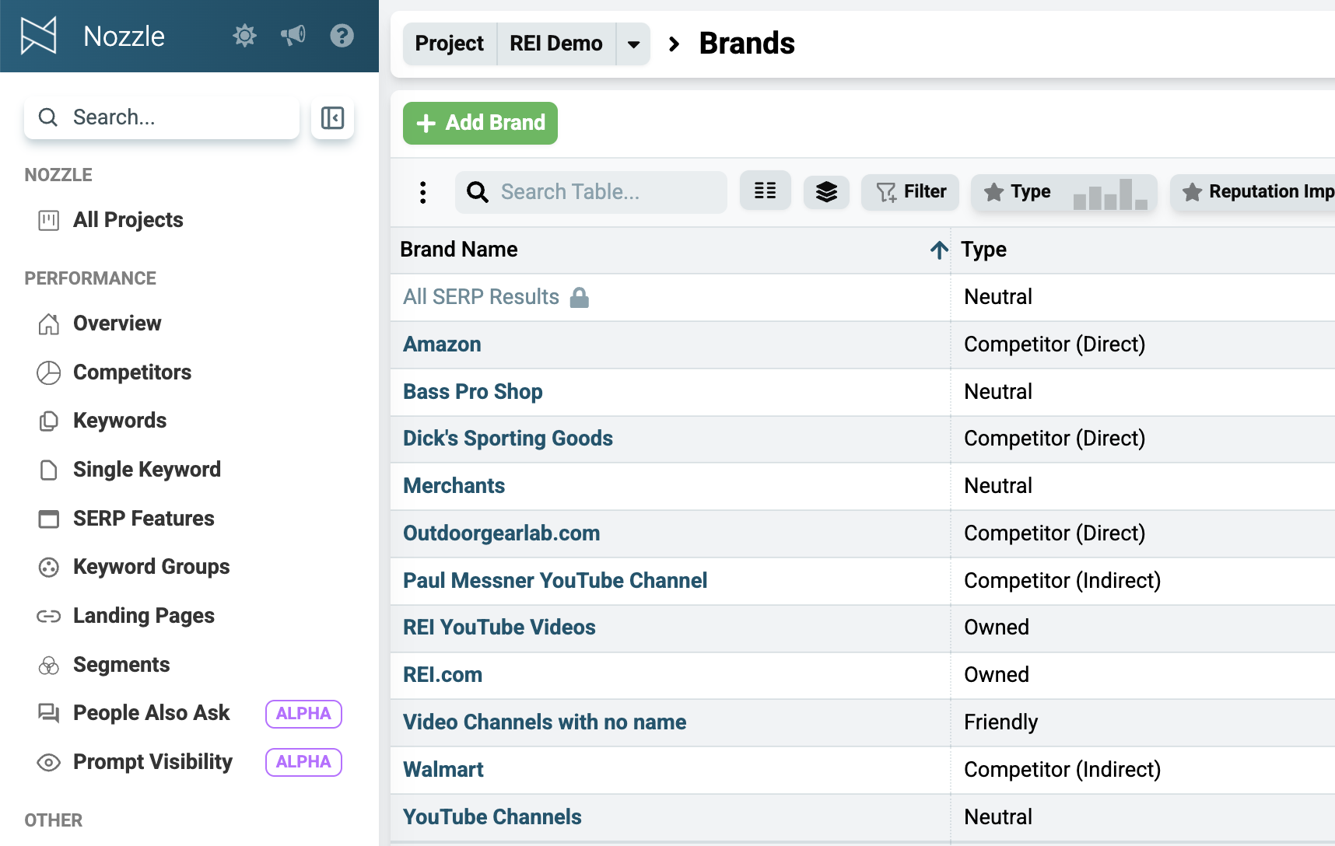The width and height of the screenshot is (1335, 846).
Task: Click the Segments circles icon
Action: [48, 665]
